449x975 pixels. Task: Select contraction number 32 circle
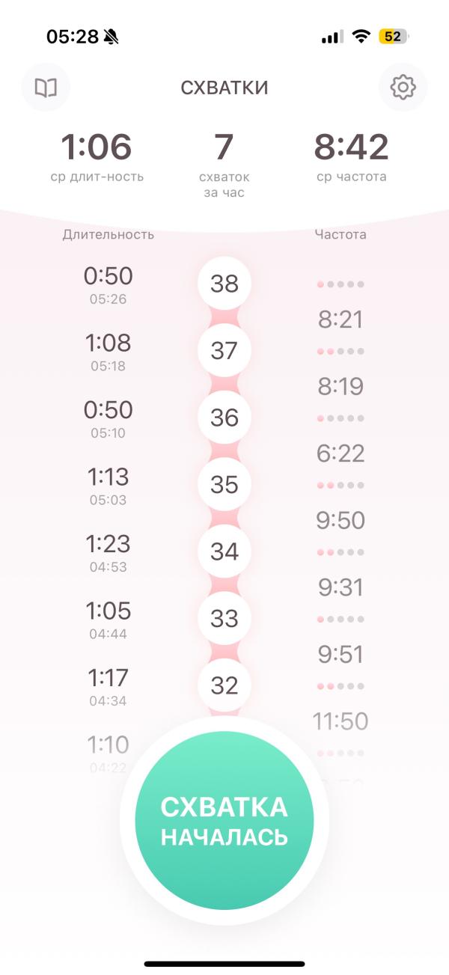pyautogui.click(x=224, y=685)
